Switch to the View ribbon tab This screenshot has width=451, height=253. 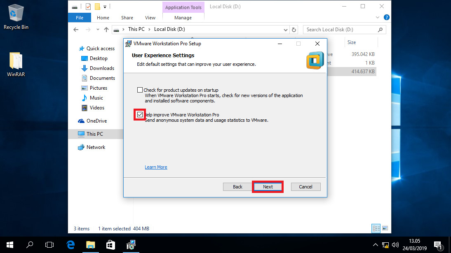pos(150,18)
